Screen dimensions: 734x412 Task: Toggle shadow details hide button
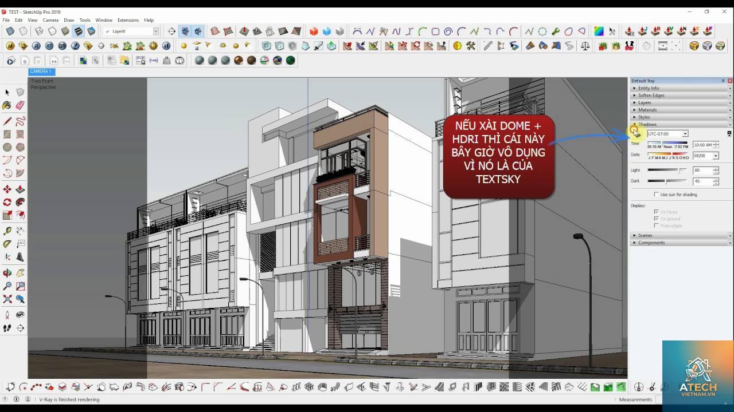pyautogui.click(x=729, y=133)
